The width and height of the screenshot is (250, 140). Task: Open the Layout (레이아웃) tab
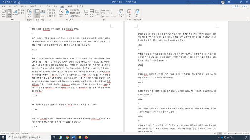33,6
